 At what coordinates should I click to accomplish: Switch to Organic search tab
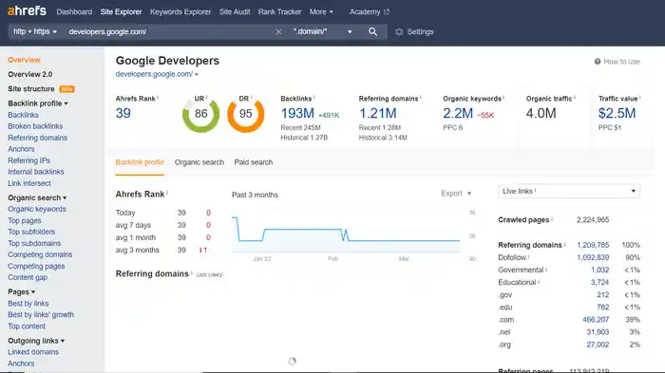click(199, 162)
